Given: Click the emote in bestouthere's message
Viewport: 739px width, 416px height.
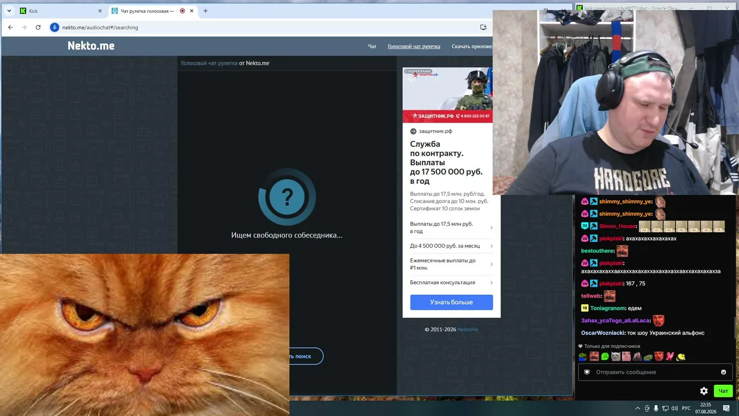Looking at the screenshot, I should [622, 251].
